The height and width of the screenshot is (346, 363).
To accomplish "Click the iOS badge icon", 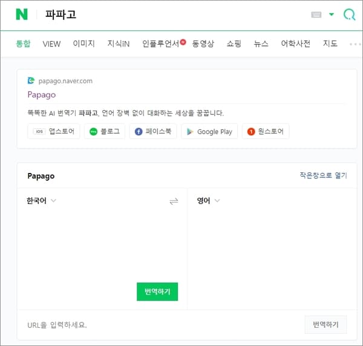I will tap(39, 131).
